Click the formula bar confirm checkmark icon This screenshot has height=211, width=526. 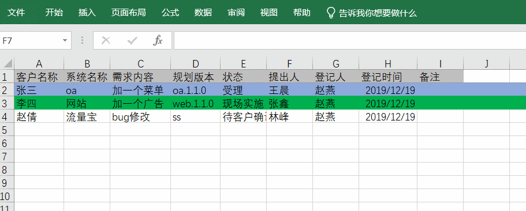coord(132,41)
